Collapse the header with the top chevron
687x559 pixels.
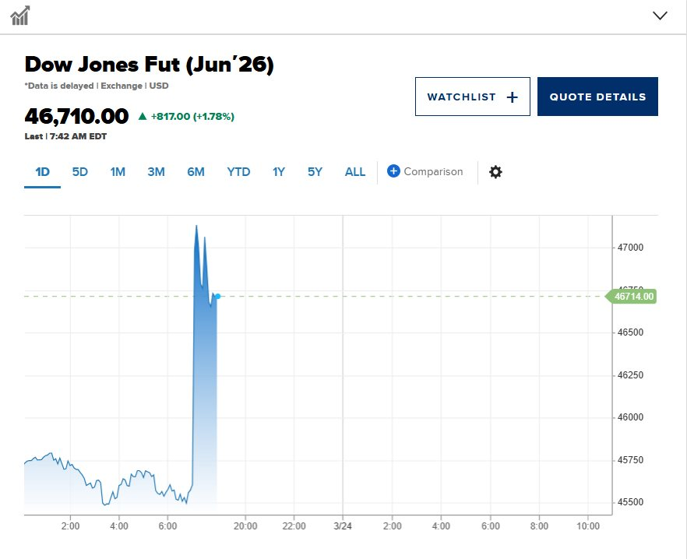661,15
